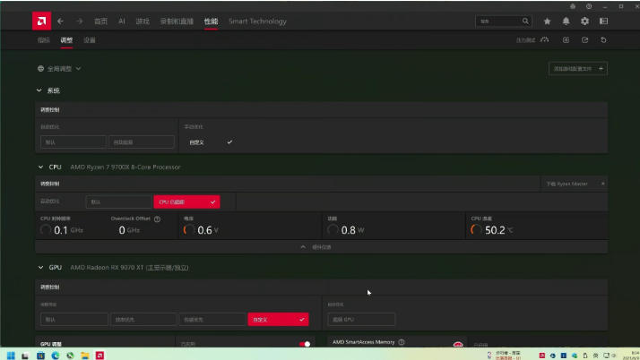Click AMD SmartAccess Memory help icon

coord(402,342)
